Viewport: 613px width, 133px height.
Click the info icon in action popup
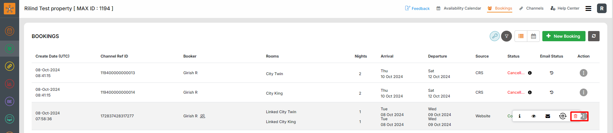click(520, 116)
